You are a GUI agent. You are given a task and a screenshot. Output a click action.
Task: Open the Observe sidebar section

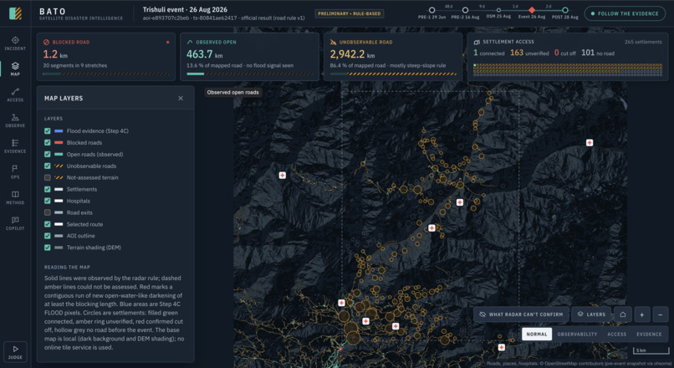[x=15, y=120]
